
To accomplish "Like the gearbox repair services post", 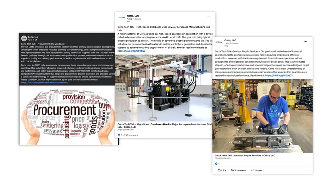I will pyautogui.click(x=221, y=170).
